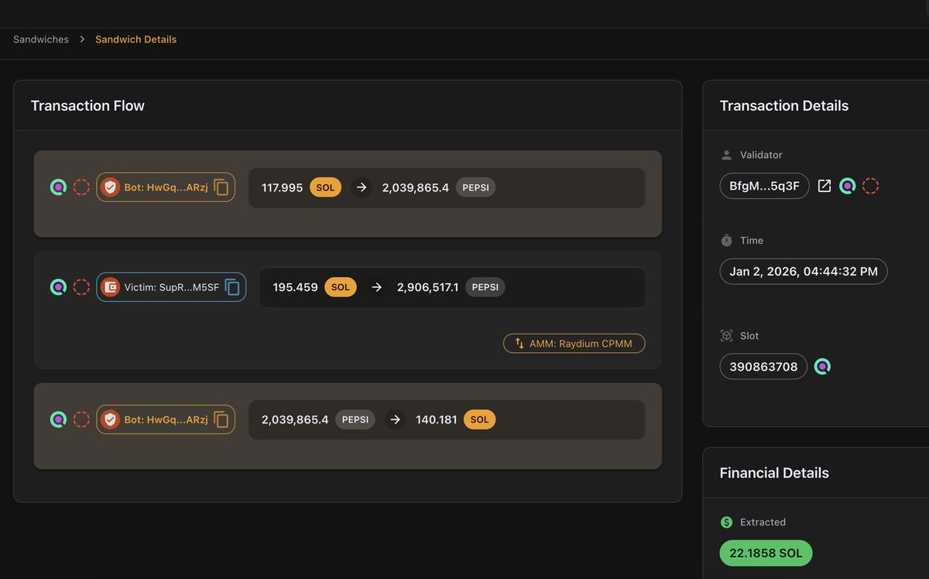Viewport: 929px width, 579px height.
Task: Click the Sandwich Details breadcrumb
Action: click(136, 39)
